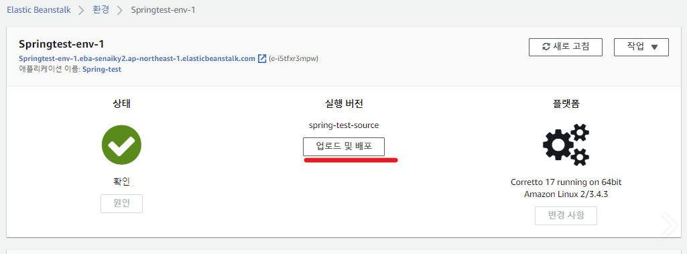Click the Corretto 17 platform description text
This screenshot has width=687, height=254.
click(566, 188)
